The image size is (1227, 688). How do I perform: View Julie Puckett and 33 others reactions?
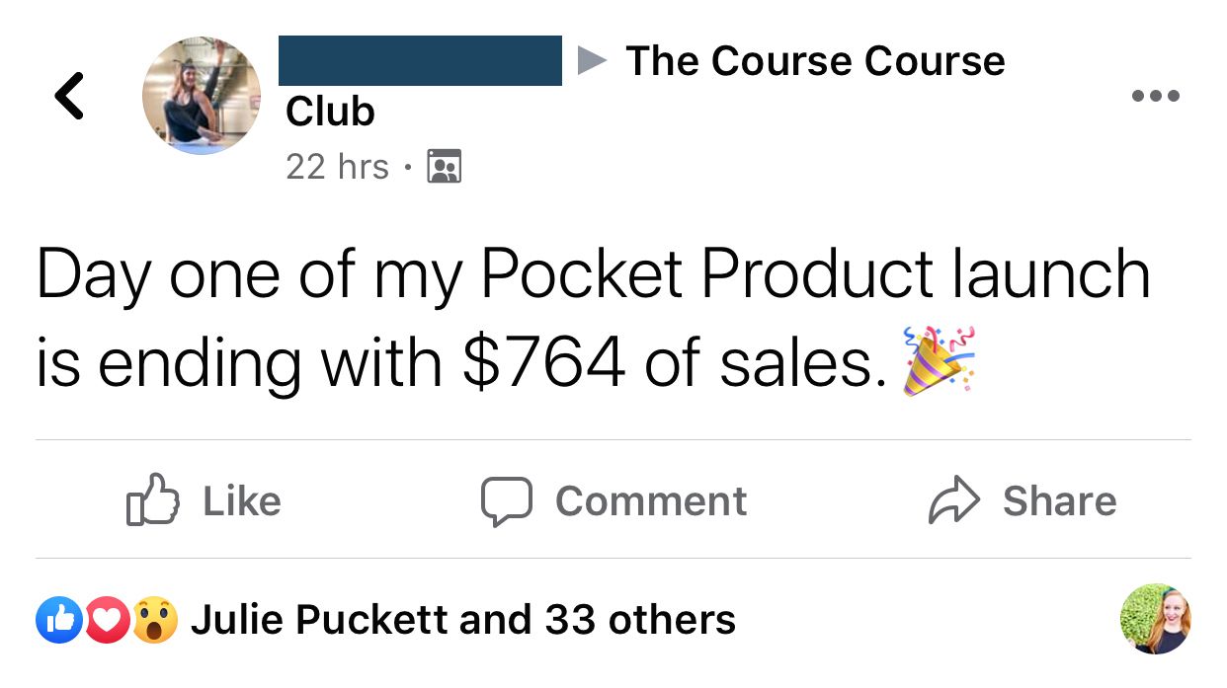pos(462,620)
